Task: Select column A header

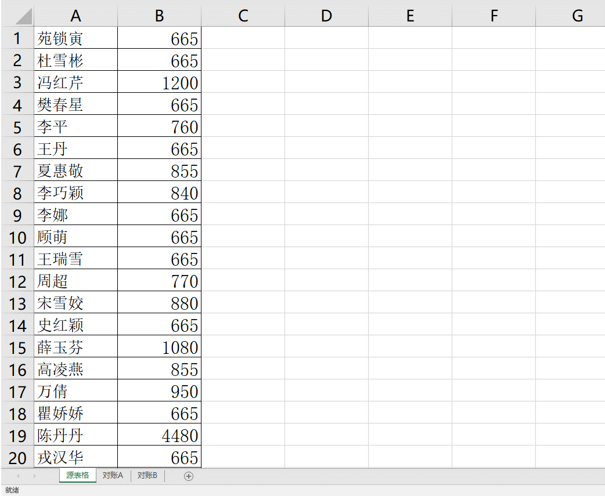Action: tap(75, 16)
